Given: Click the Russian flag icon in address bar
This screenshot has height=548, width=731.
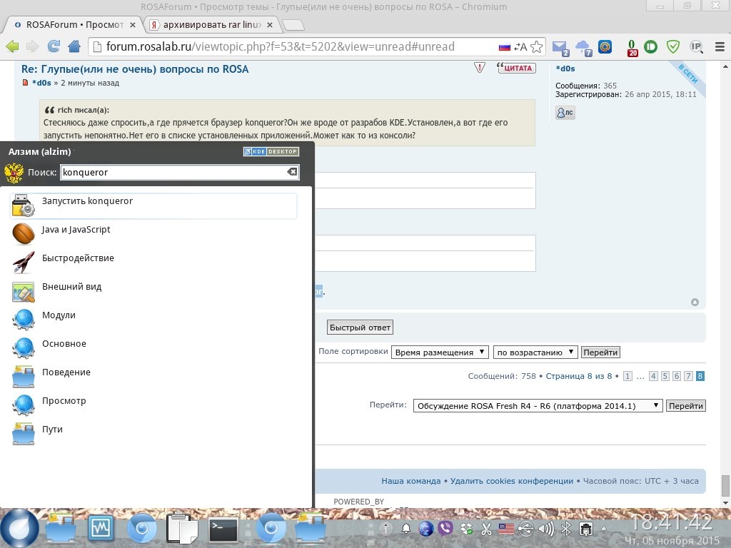Looking at the screenshot, I should coord(505,47).
